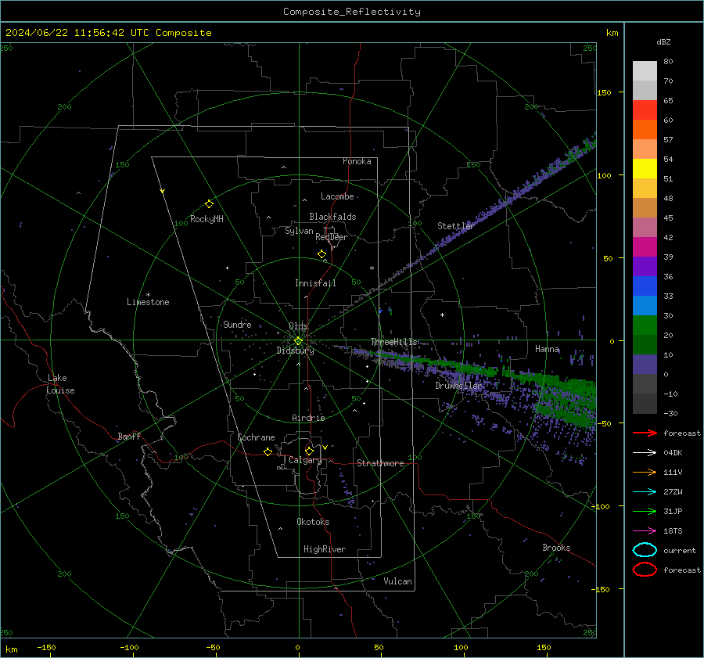Click the cyan current ellipse icon

(x=645, y=550)
